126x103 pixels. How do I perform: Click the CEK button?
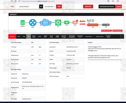[x=59, y=7]
